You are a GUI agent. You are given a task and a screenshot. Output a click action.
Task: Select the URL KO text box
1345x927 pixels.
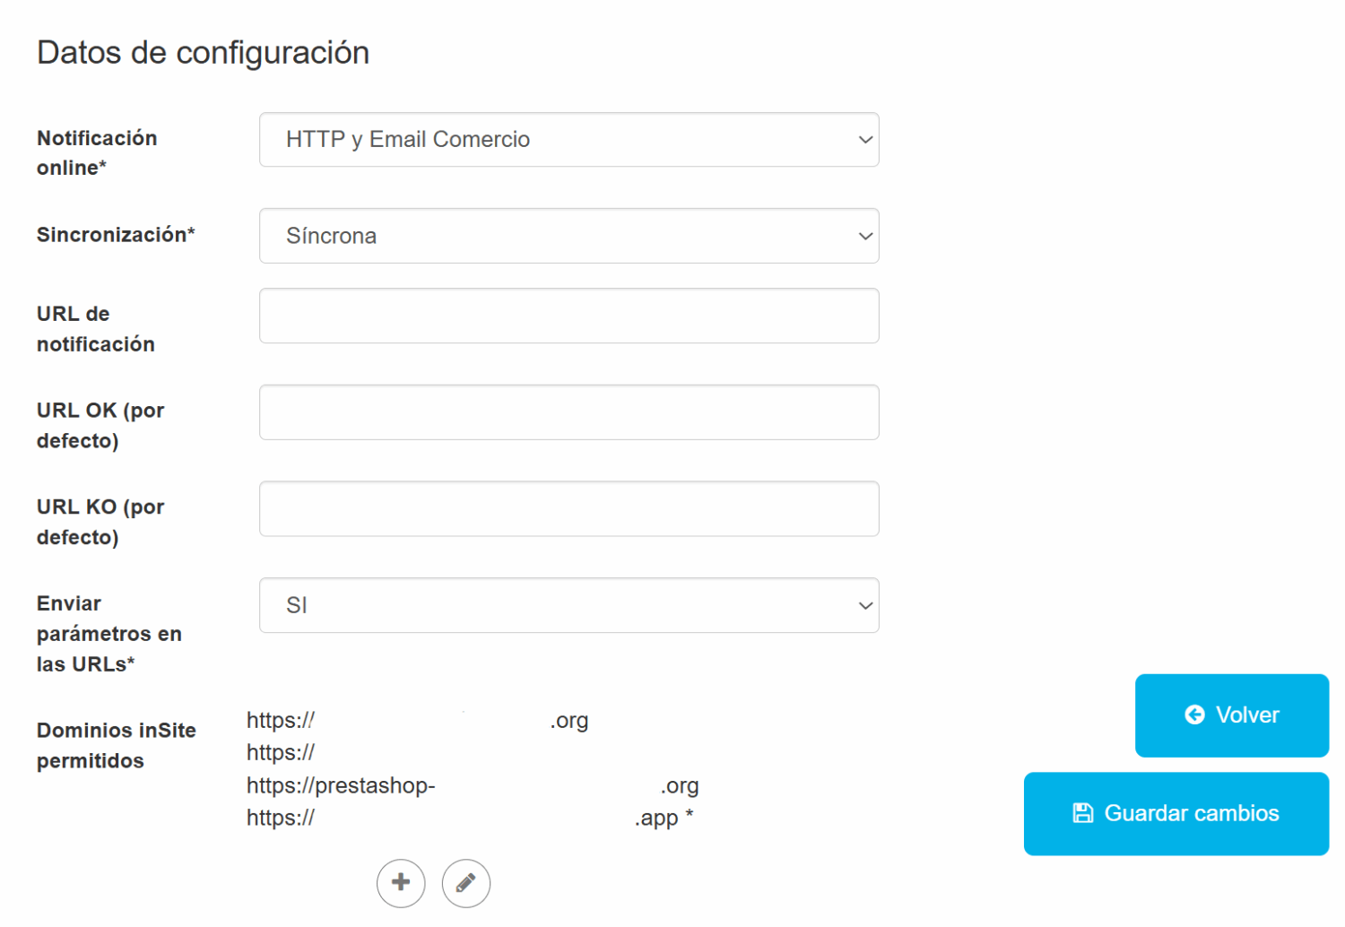pyautogui.click(x=568, y=509)
